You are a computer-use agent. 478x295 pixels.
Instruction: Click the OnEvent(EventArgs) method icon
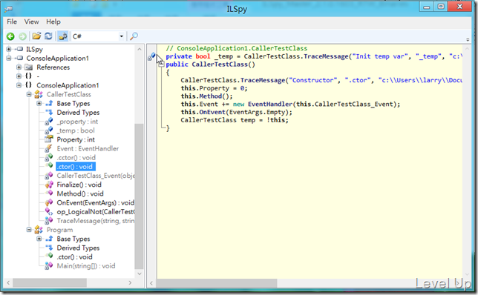(49, 203)
